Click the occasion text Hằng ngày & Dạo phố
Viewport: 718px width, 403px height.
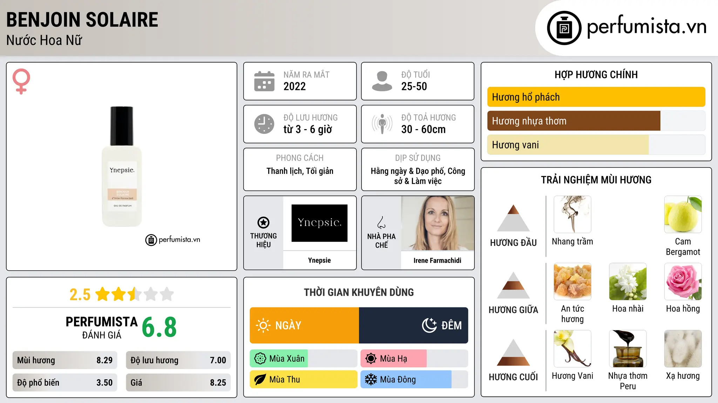coord(407,171)
